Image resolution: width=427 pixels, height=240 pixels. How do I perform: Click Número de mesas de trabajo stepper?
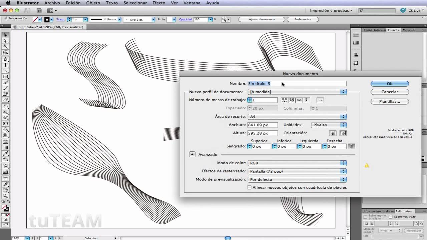(x=250, y=100)
